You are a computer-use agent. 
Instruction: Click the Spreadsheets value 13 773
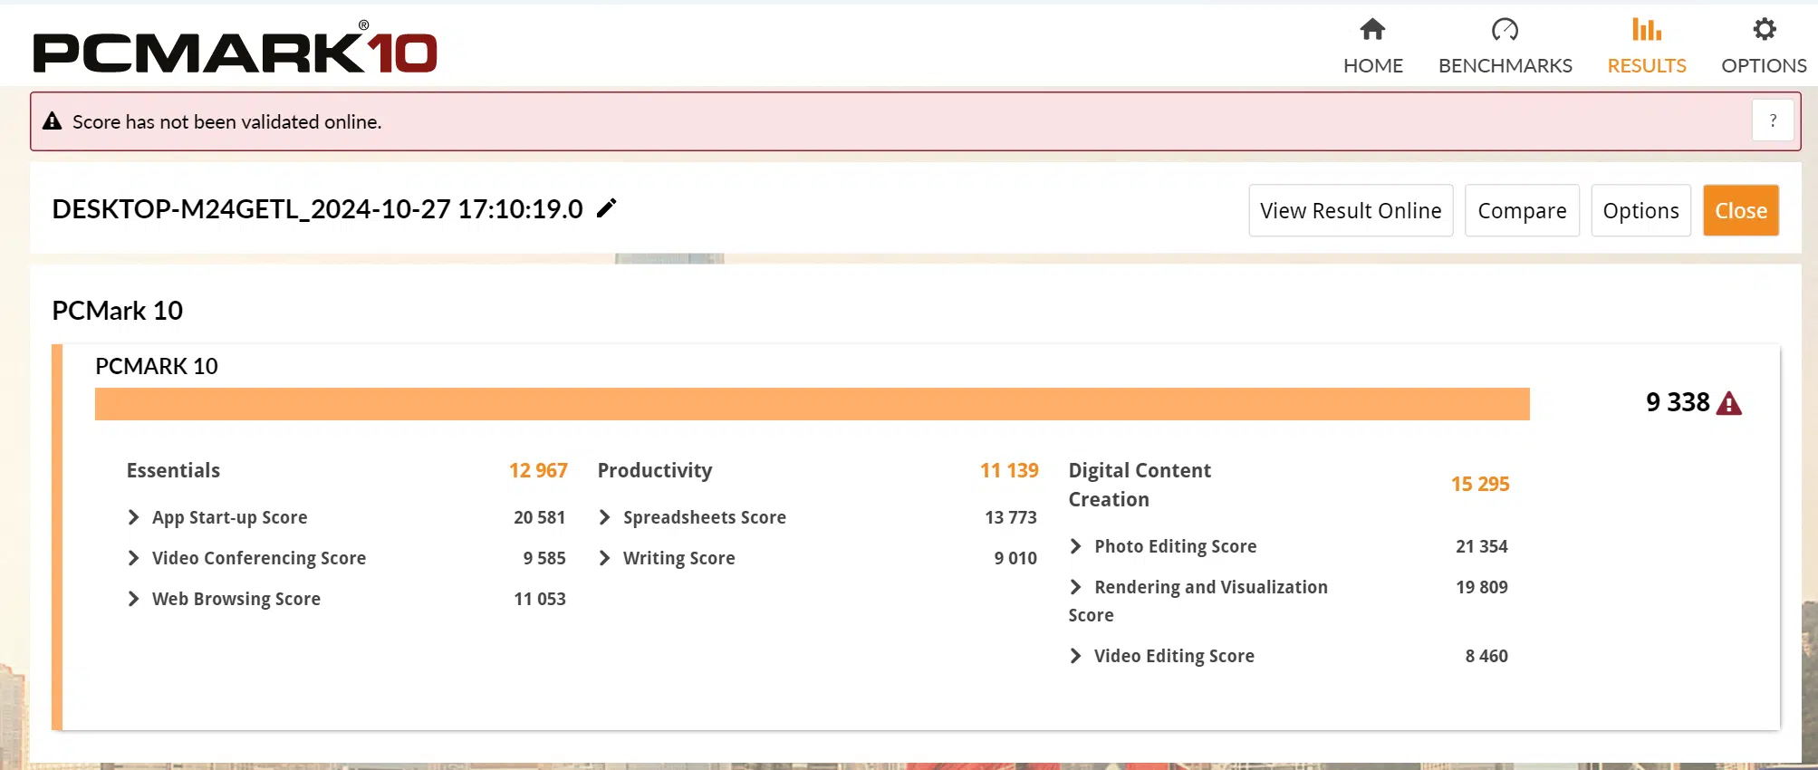tap(1010, 517)
